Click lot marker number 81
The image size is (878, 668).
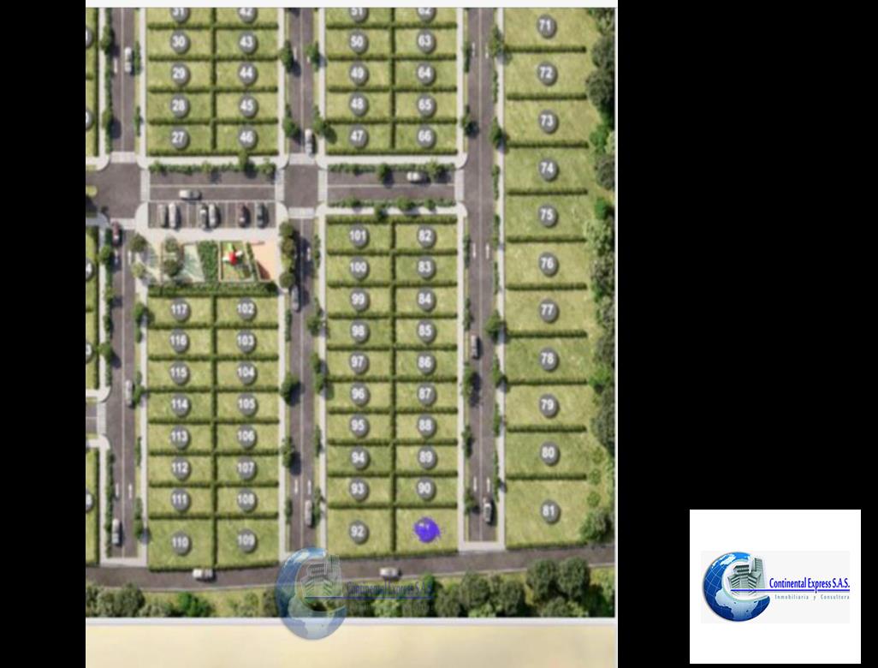[x=549, y=512]
